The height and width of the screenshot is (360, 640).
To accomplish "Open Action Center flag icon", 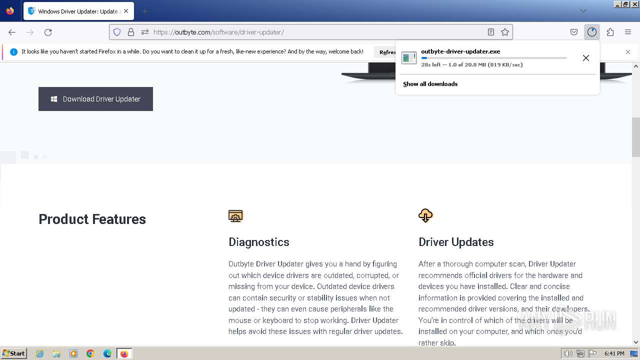I will pyautogui.click(x=592, y=353).
